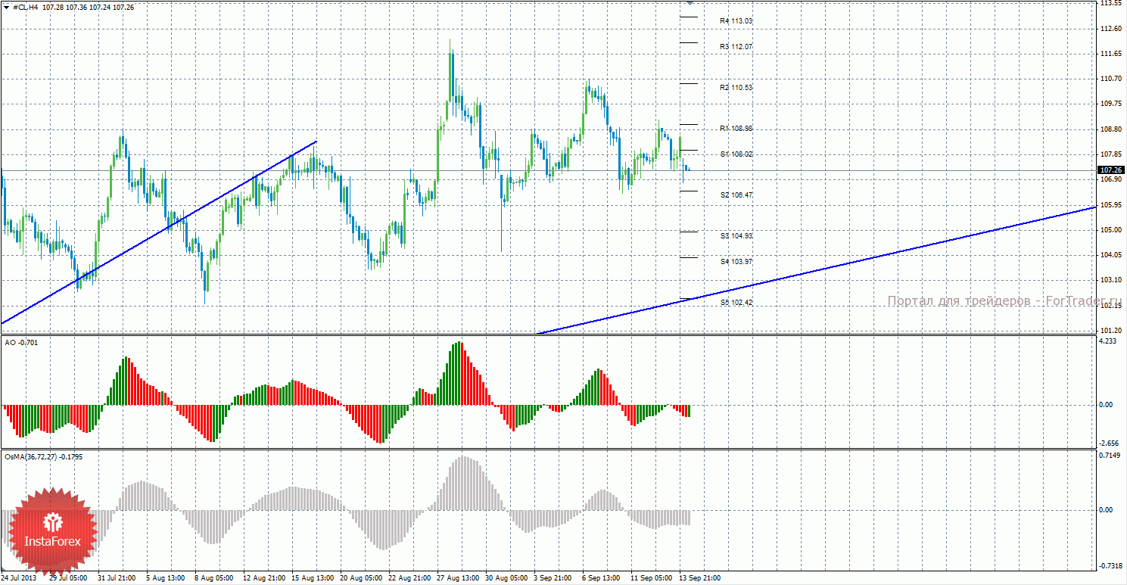
Task: Click the 109.75 price scale value
Action: [1110, 104]
